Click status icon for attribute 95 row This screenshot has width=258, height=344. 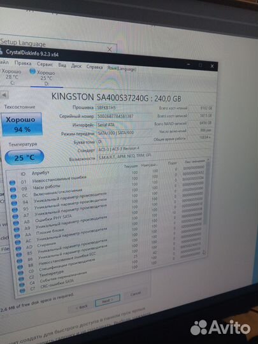pos(15,210)
